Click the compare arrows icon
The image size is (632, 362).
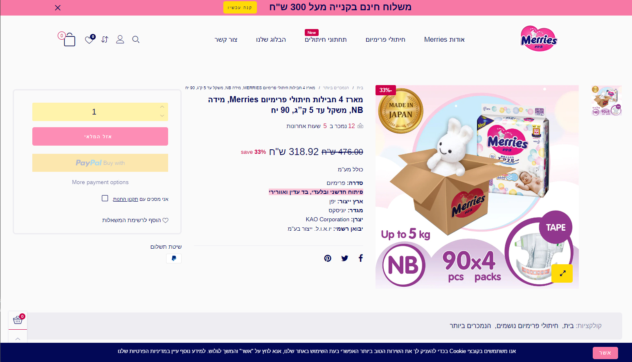click(x=105, y=39)
